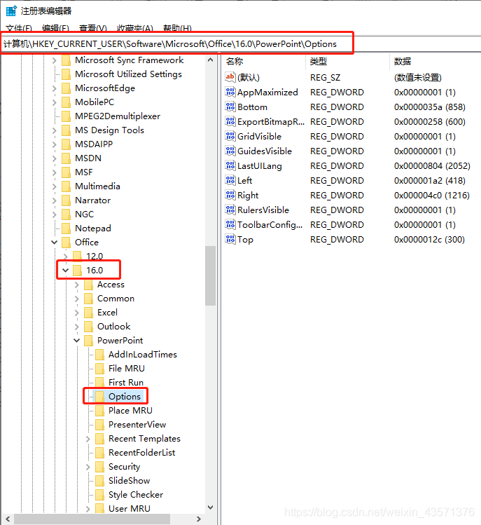Expand the Multimedia key

pos(54,186)
